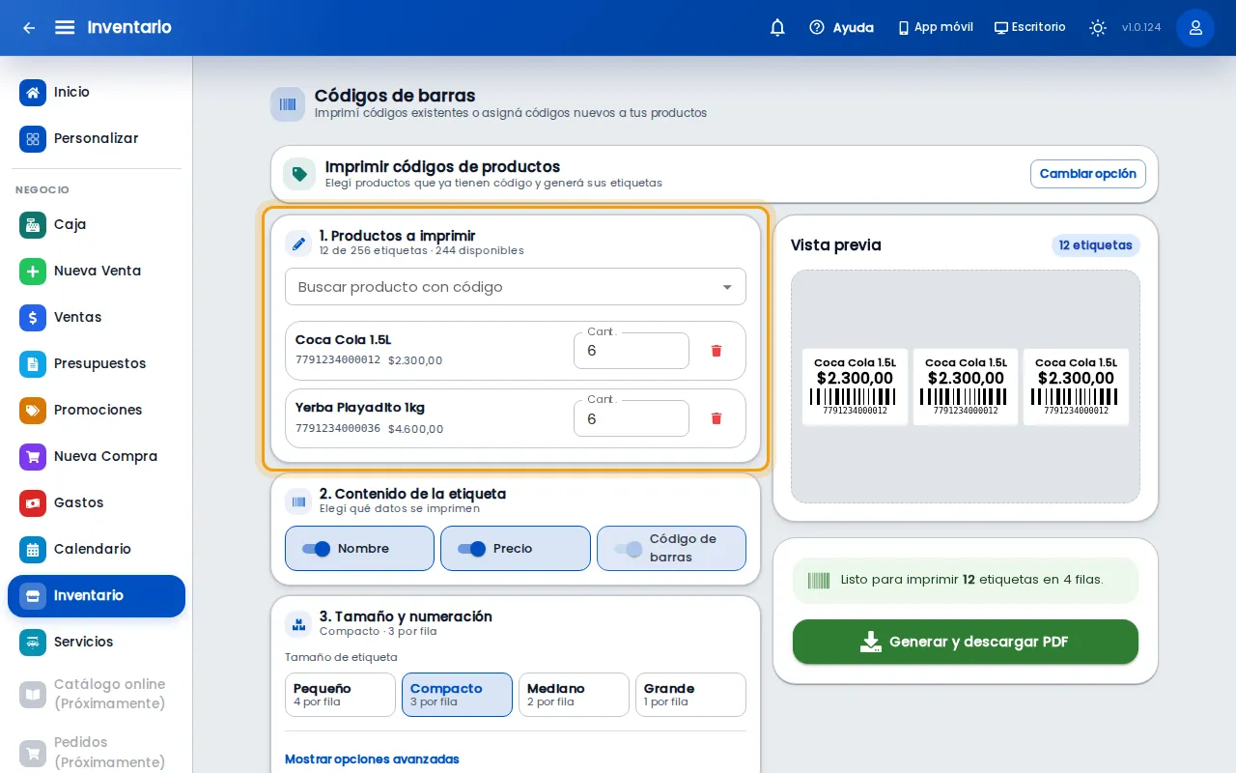
Task: Click pencil edit icon in Productos a imprimir
Action: 298,243
